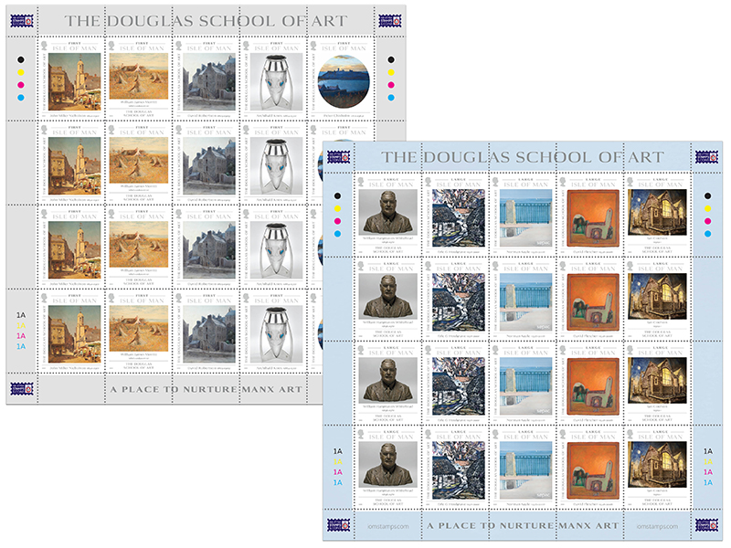This screenshot has width=731, height=548.
Task: Click the black "1A" in the blue sheet's right margin
Action: (708, 451)
